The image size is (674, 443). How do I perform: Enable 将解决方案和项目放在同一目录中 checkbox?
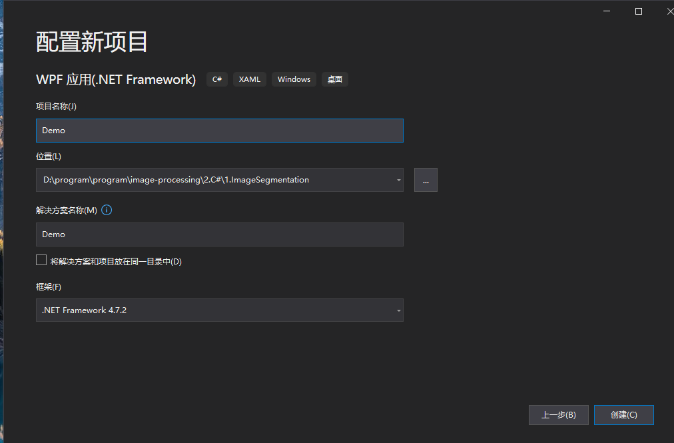tap(41, 260)
